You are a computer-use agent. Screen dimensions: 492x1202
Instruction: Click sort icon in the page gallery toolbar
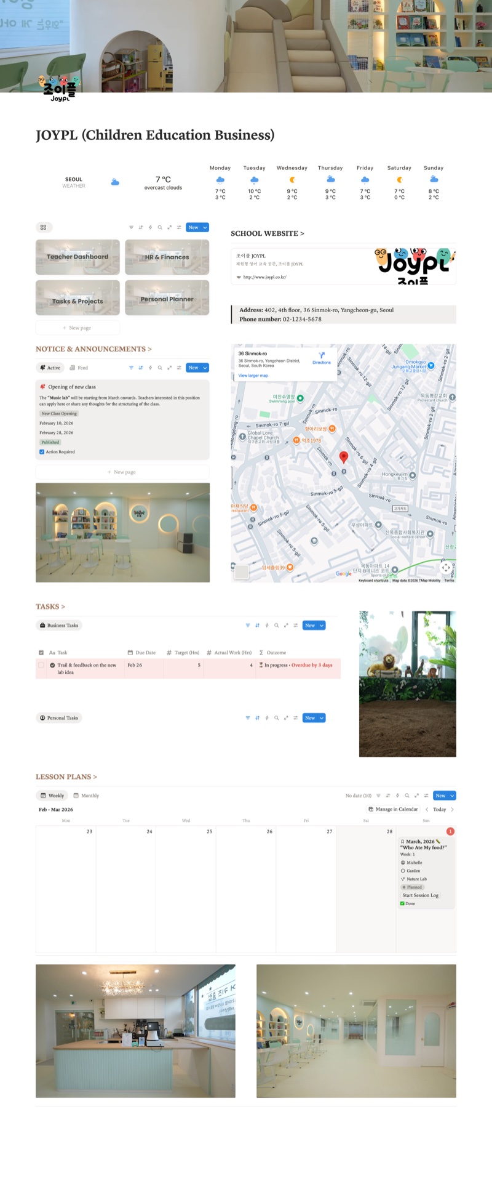[x=141, y=227]
